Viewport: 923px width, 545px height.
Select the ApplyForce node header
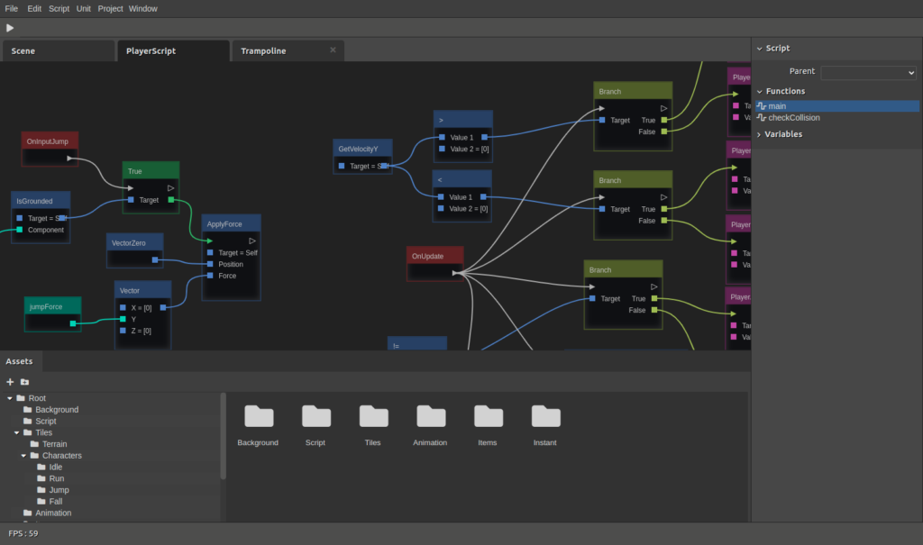click(x=232, y=223)
